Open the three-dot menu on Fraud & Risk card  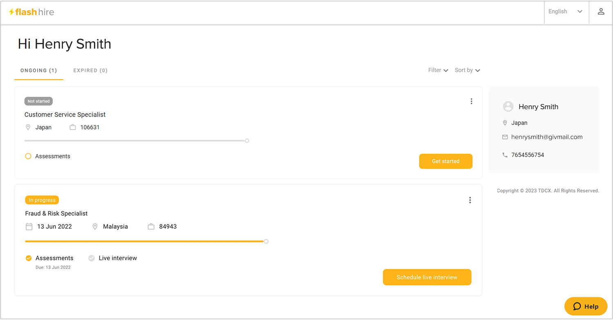[x=470, y=200]
